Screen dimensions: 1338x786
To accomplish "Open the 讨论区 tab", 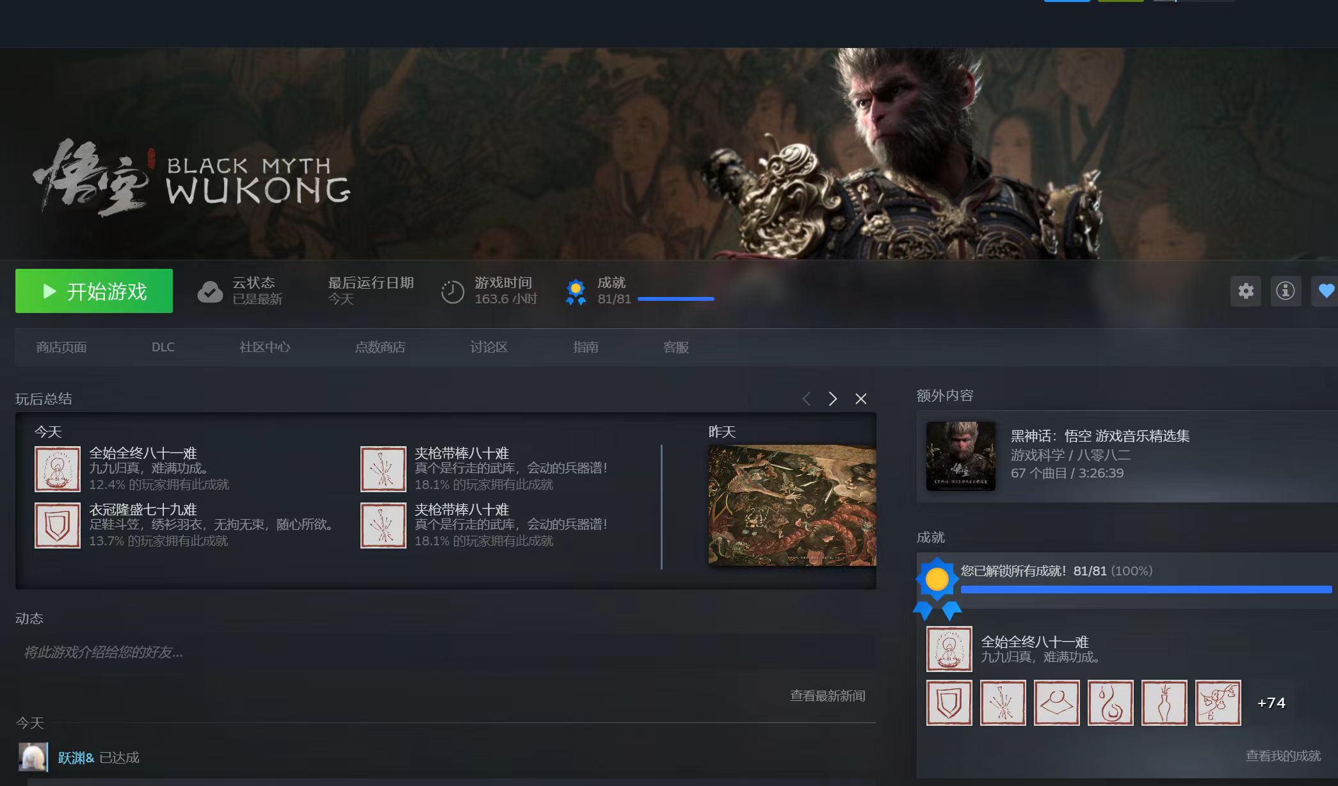I will [489, 347].
